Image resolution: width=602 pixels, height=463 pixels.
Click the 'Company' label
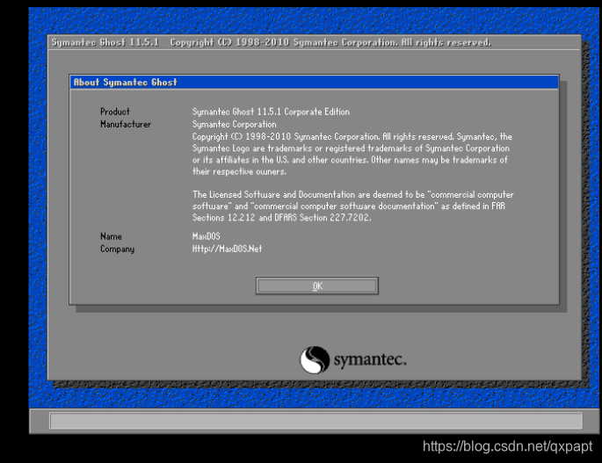tap(117, 250)
